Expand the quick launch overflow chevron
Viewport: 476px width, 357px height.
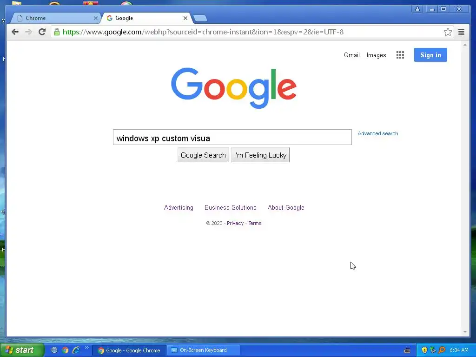tap(87, 348)
